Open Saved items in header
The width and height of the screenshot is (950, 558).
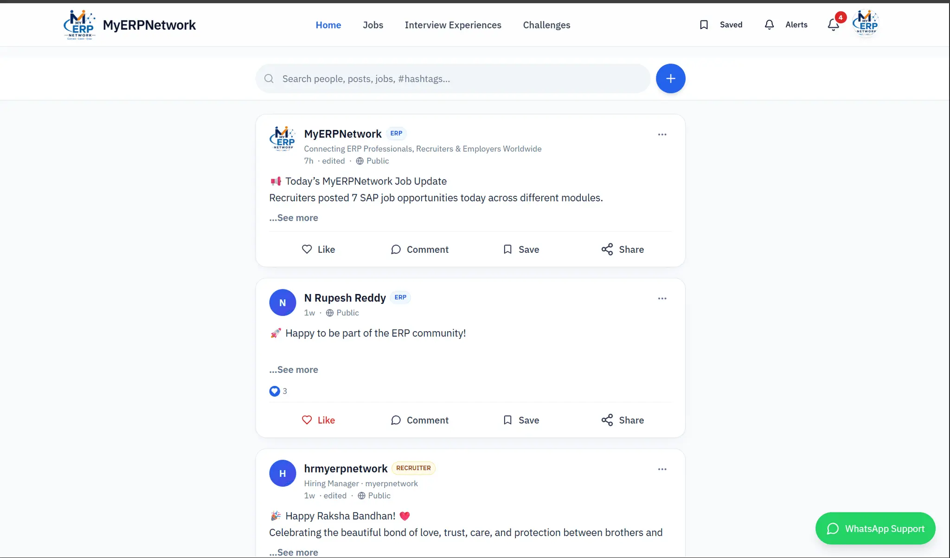pos(720,25)
